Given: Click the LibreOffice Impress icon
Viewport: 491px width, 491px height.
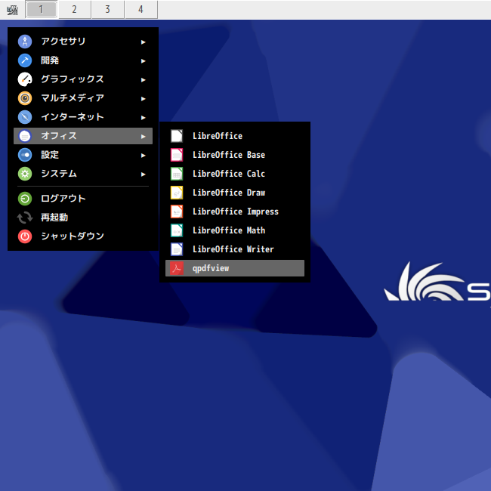Looking at the screenshot, I should 177,212.
